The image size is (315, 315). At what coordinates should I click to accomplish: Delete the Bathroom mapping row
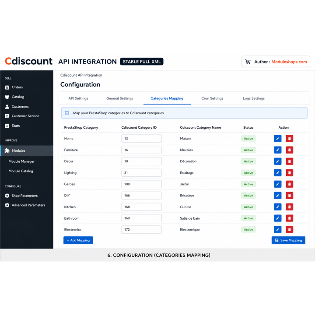click(x=289, y=218)
